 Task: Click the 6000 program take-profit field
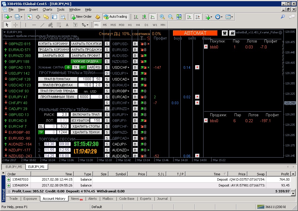pos(84,97)
